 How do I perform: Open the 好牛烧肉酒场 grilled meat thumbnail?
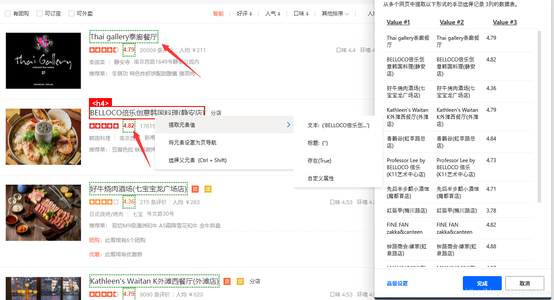click(43, 213)
